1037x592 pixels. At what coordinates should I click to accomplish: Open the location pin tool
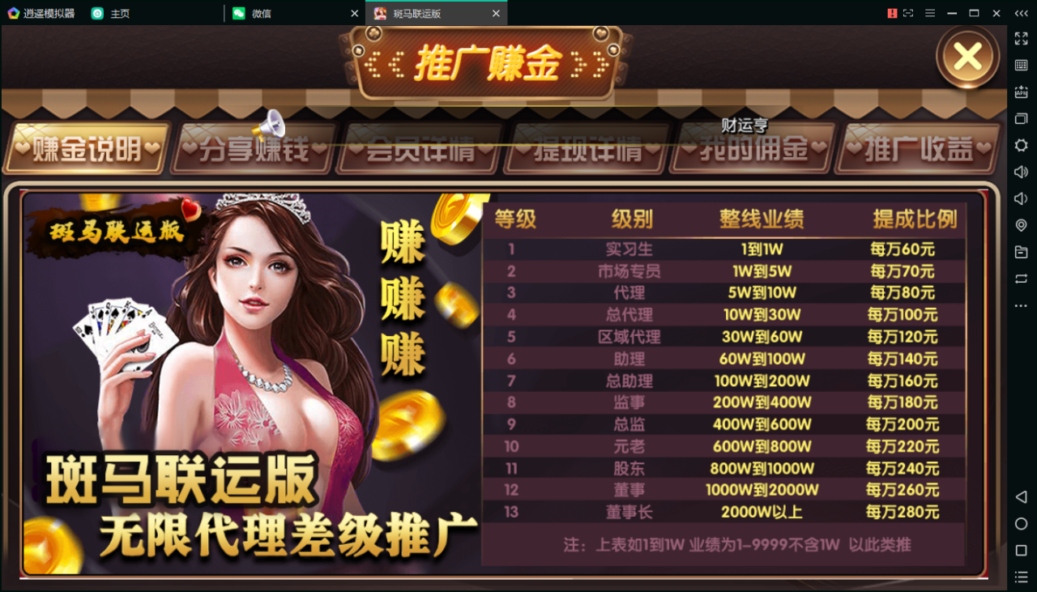1021,225
